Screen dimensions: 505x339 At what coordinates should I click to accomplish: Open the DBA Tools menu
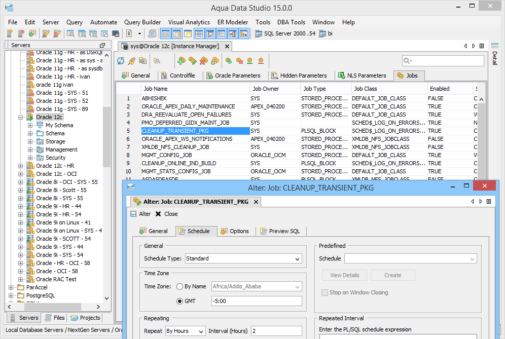point(291,22)
